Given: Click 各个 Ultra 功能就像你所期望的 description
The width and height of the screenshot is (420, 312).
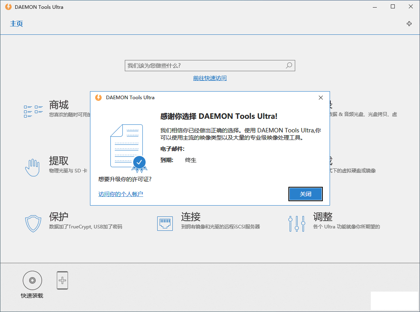Looking at the screenshot, I should pyautogui.click(x=346, y=226).
